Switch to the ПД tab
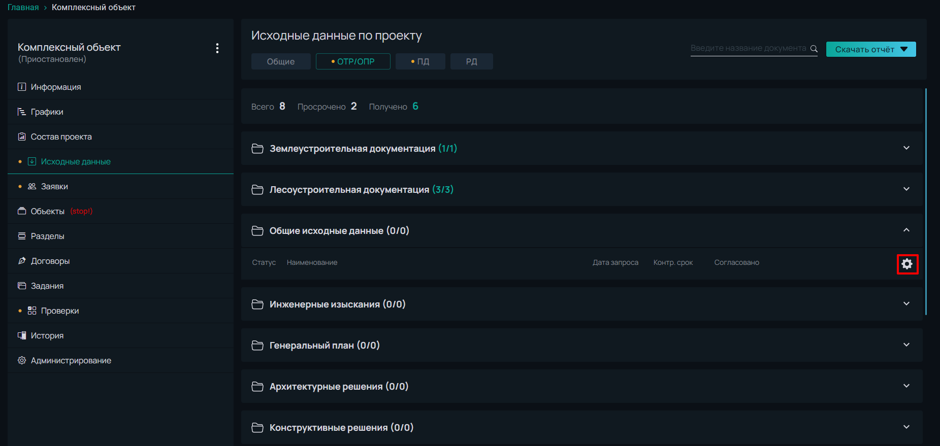This screenshot has width=940, height=446. [x=420, y=61]
